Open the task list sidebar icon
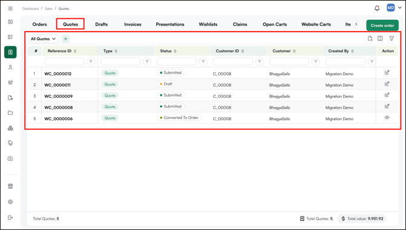Screen dimensions: 406x230 pyautogui.click(x=10, y=37)
